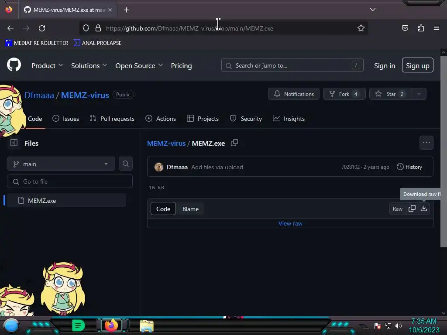This screenshot has width=447, height=335.
Task: Open commit 7028102 link
Action: [x=351, y=167]
